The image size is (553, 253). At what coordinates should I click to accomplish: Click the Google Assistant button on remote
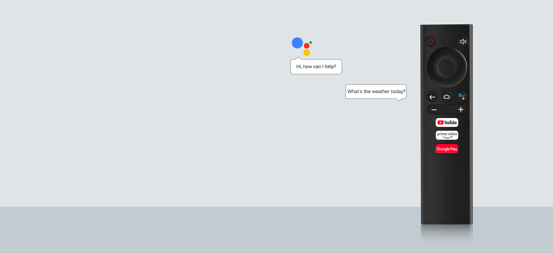coord(462,97)
